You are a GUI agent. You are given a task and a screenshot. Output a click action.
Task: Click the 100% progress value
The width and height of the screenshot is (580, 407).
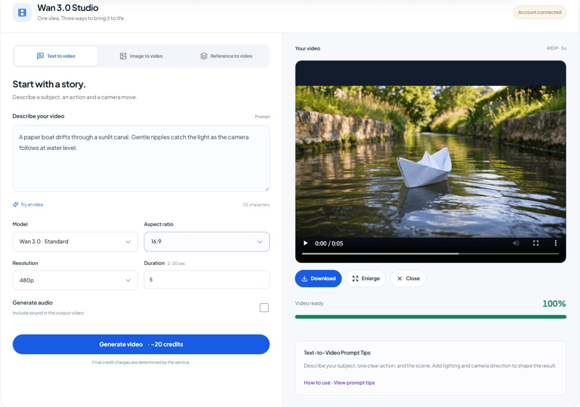[554, 304]
